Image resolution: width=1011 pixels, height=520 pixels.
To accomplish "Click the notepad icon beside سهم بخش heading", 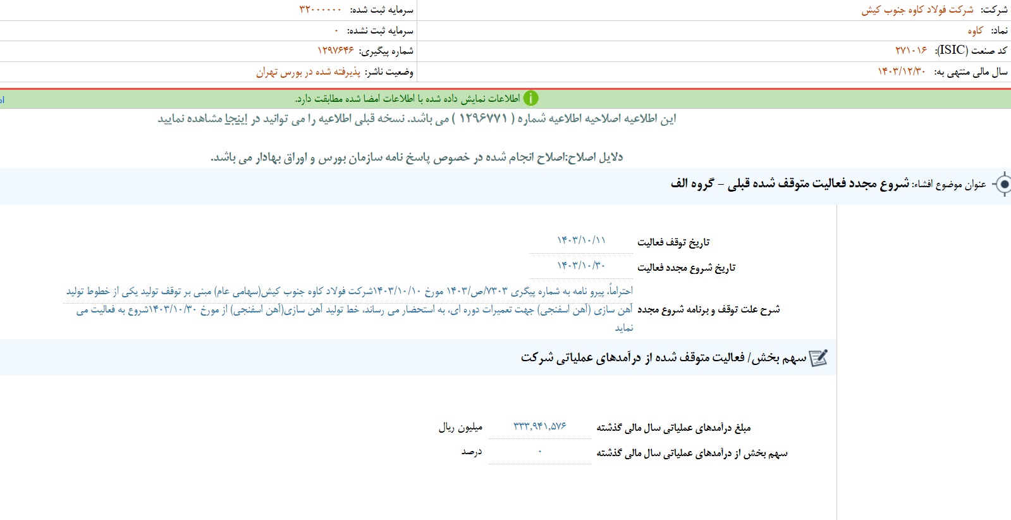I will pyautogui.click(x=819, y=358).
